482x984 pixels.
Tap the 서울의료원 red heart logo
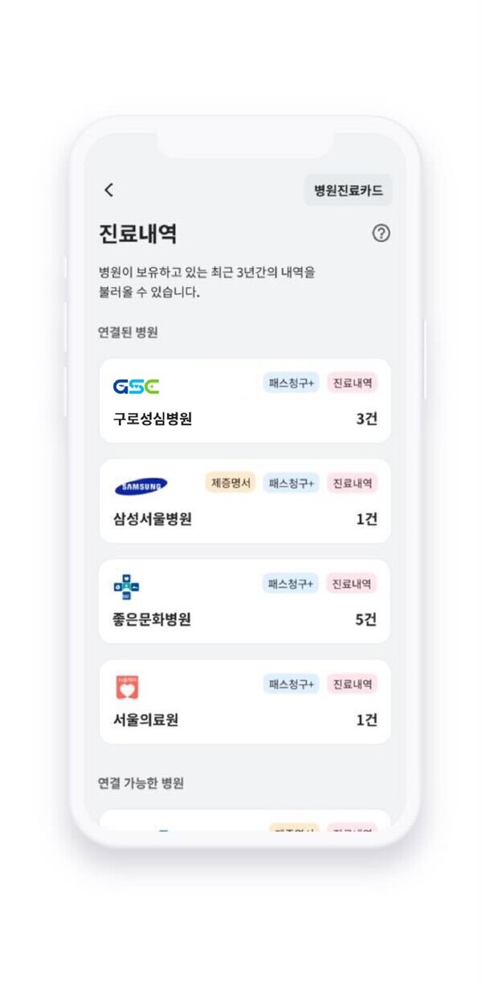coord(127,687)
